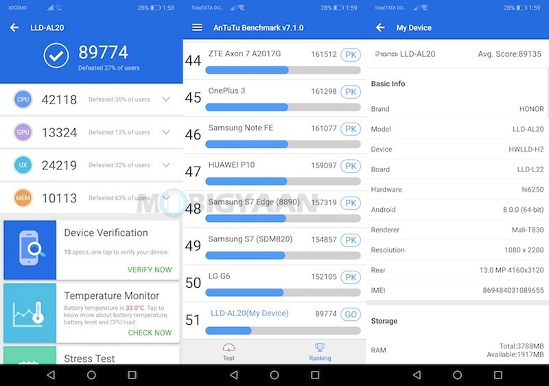The height and width of the screenshot is (386, 549).
Task: Tap the UX score icon
Action: tap(23, 165)
